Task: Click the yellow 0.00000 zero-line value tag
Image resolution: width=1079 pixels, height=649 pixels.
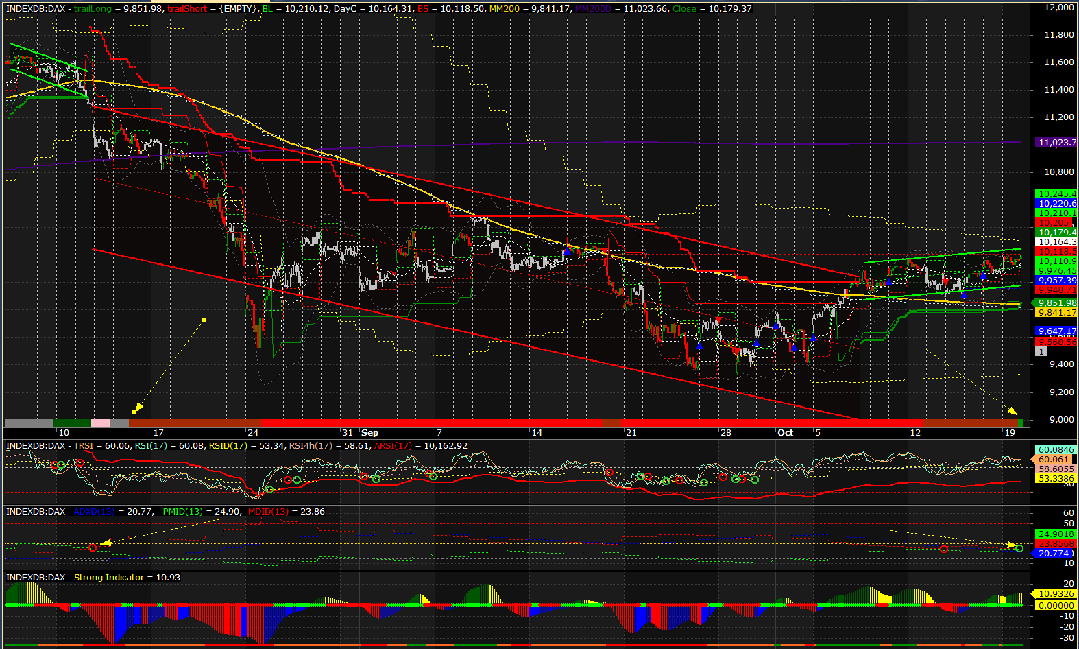Action: click(x=1056, y=606)
